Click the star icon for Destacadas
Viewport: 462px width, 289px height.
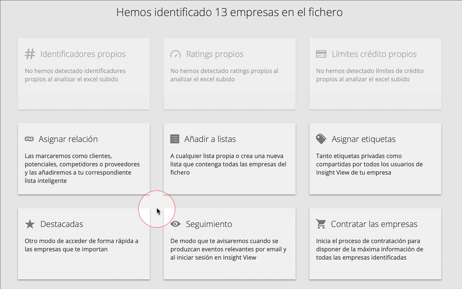(x=30, y=224)
